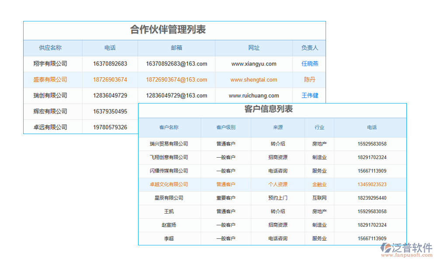
Task: Select the 客户级别 column header
Action: [x=225, y=128]
